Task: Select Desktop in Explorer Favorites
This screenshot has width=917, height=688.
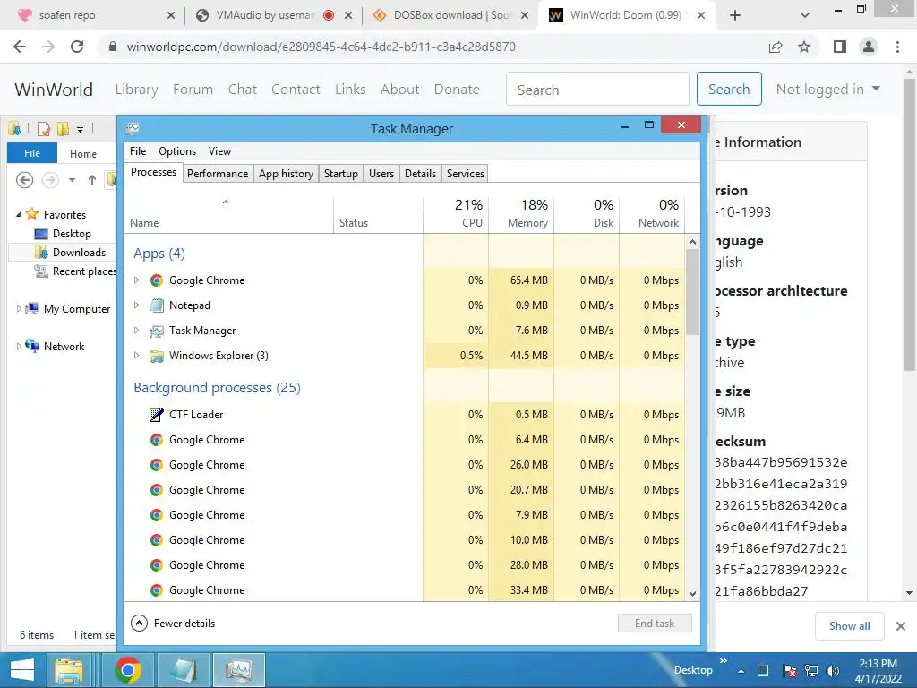Action: [63, 234]
